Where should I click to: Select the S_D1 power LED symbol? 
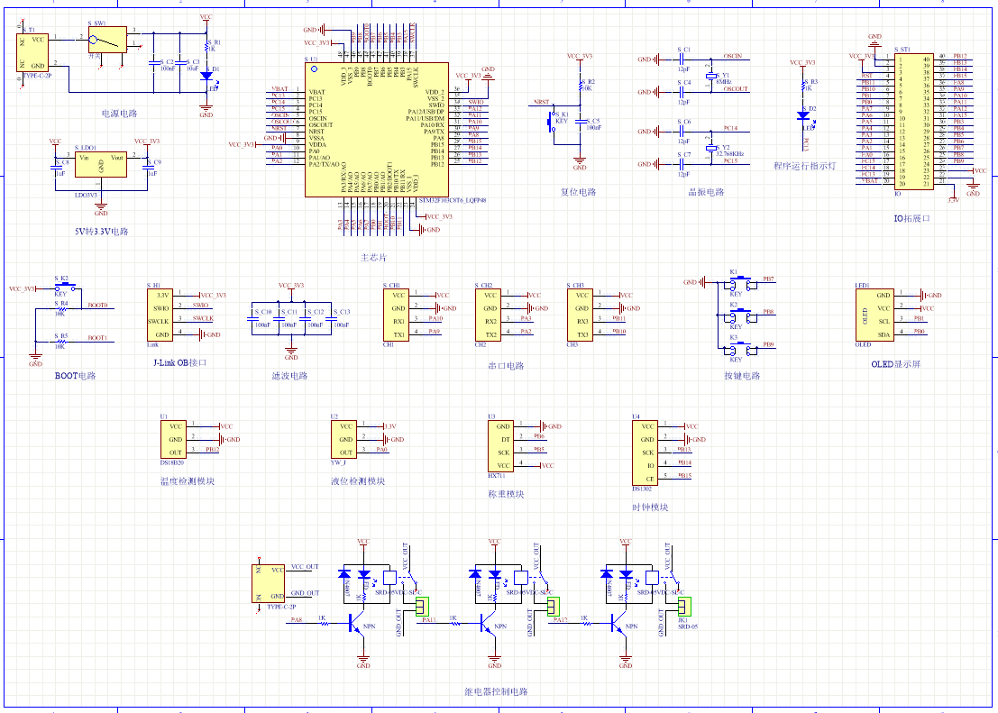pyautogui.click(x=206, y=76)
